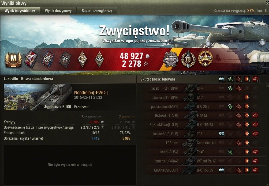This screenshot has width=269, height=186.
Task: Select the horseshoe diamond-shaped medal
Action: pos(82,59)
